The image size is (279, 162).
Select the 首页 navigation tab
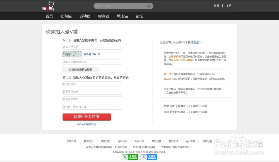pyautogui.click(x=49, y=16)
